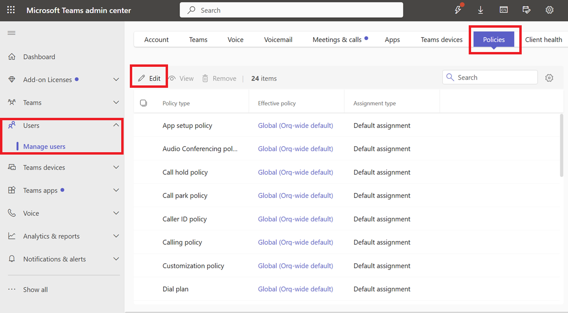Click the table vertical scrollbar
This screenshot has height=313, width=568.
[x=561, y=145]
